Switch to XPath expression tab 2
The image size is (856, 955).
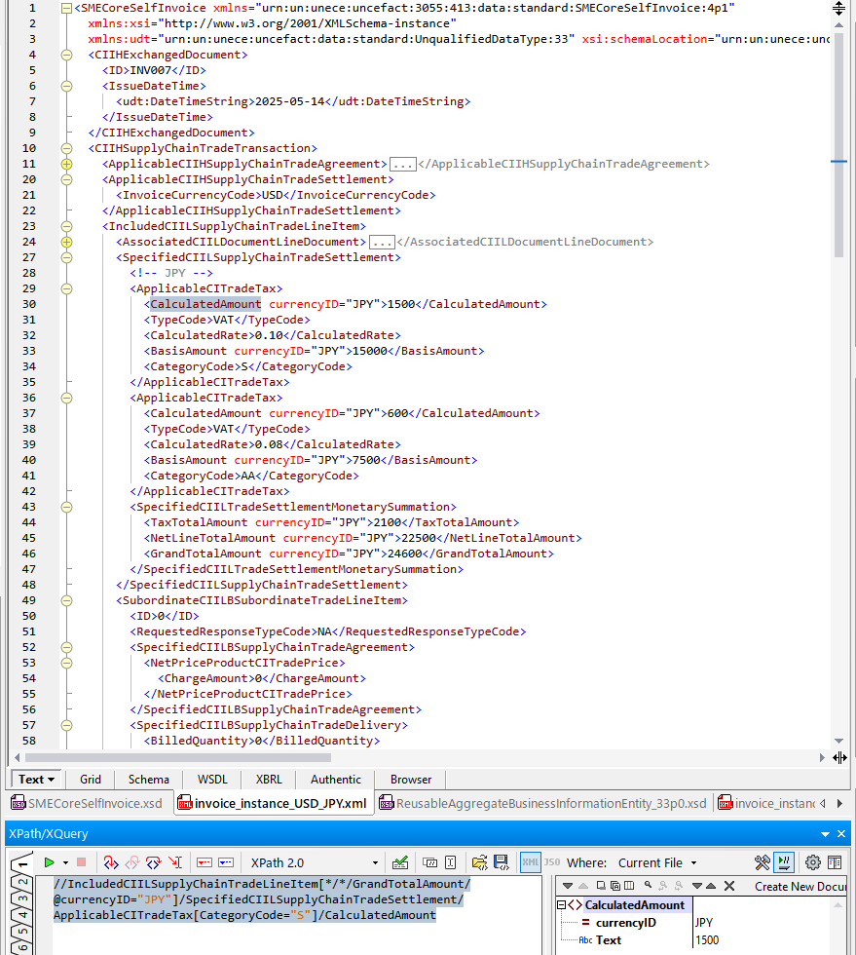(22, 882)
